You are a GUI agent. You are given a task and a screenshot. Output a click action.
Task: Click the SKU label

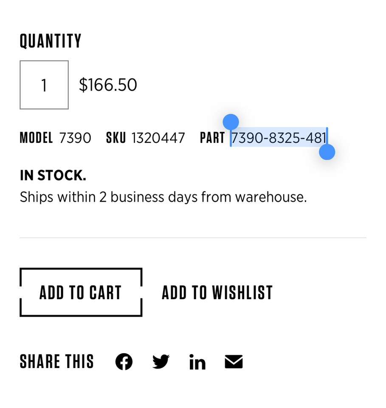(x=116, y=138)
